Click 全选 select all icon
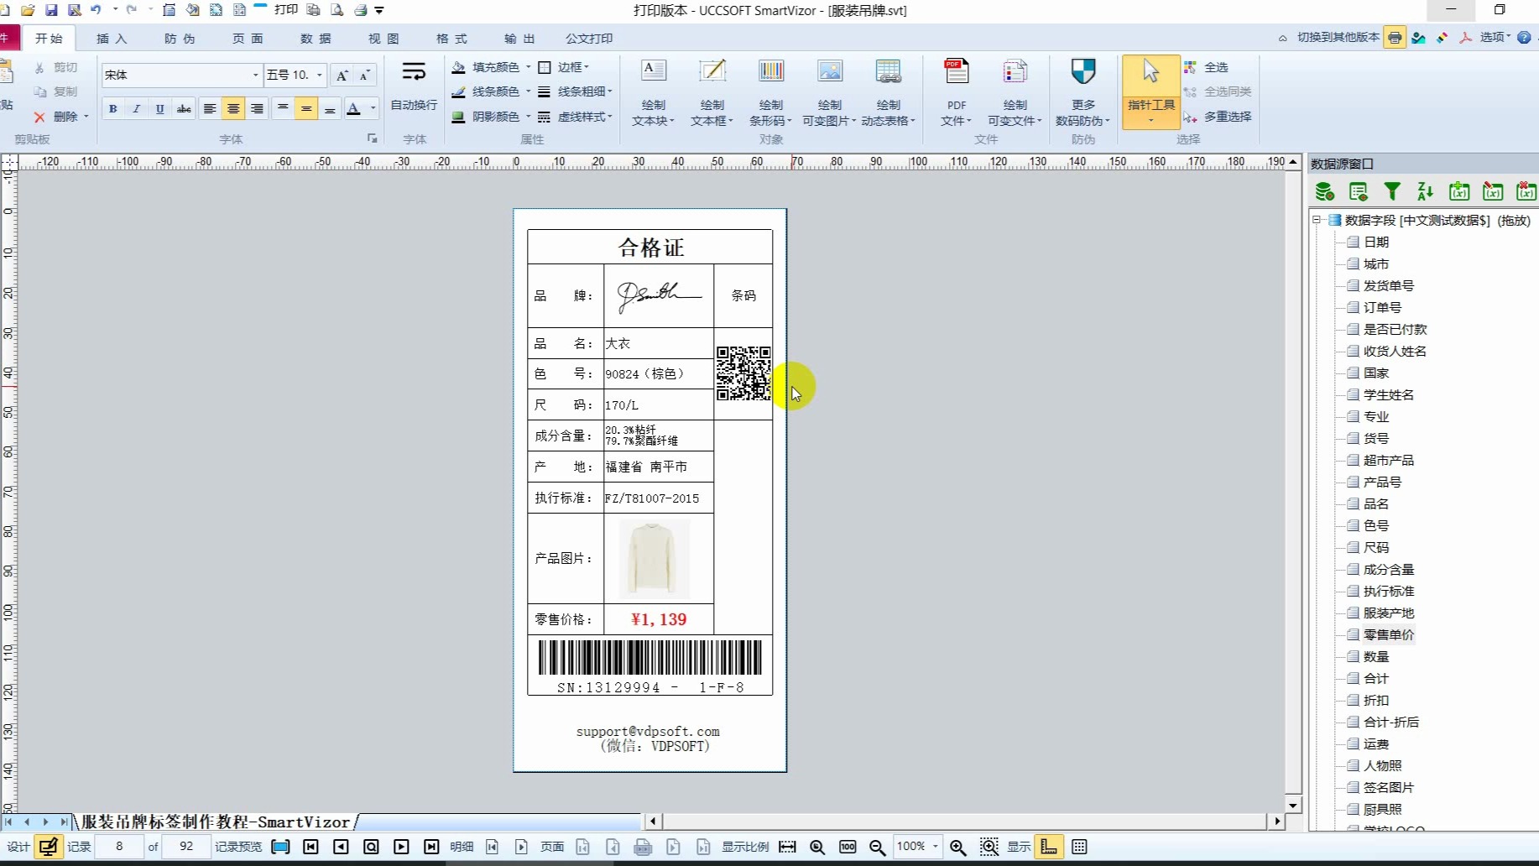This screenshot has height=866, width=1539. click(1190, 67)
